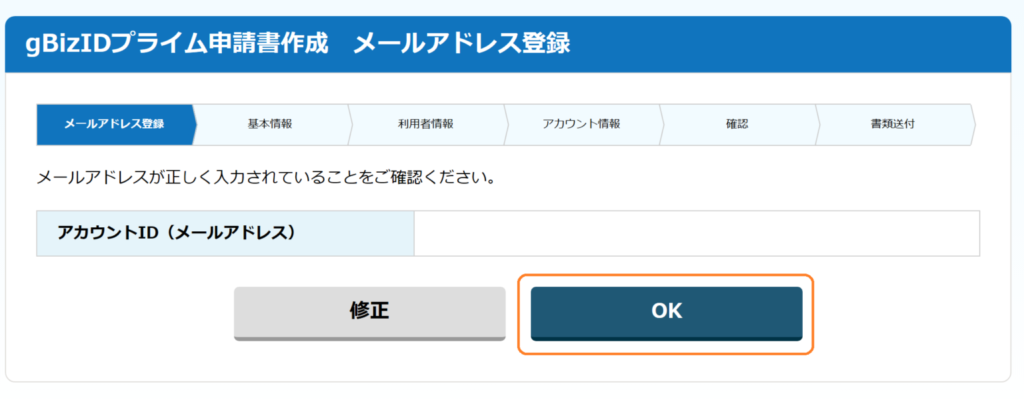
Task: Select the アカウント情報 step tab
Action: click(x=582, y=125)
